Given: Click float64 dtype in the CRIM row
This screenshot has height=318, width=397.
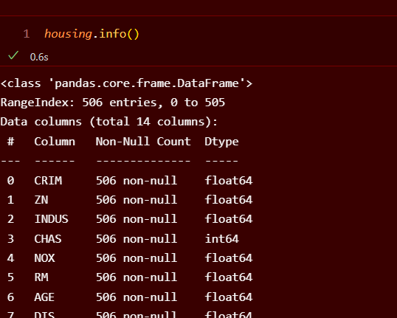Looking at the screenshot, I should pyautogui.click(x=229, y=181).
